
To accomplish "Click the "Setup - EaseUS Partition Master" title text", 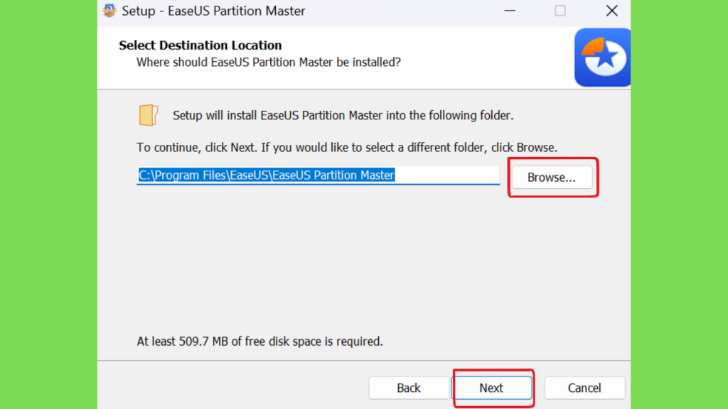I will [213, 11].
